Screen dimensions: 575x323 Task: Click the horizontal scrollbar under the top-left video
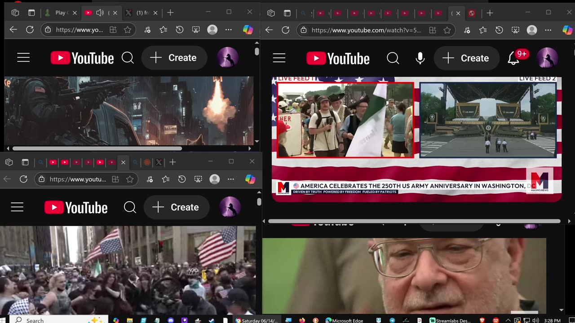[97, 148]
